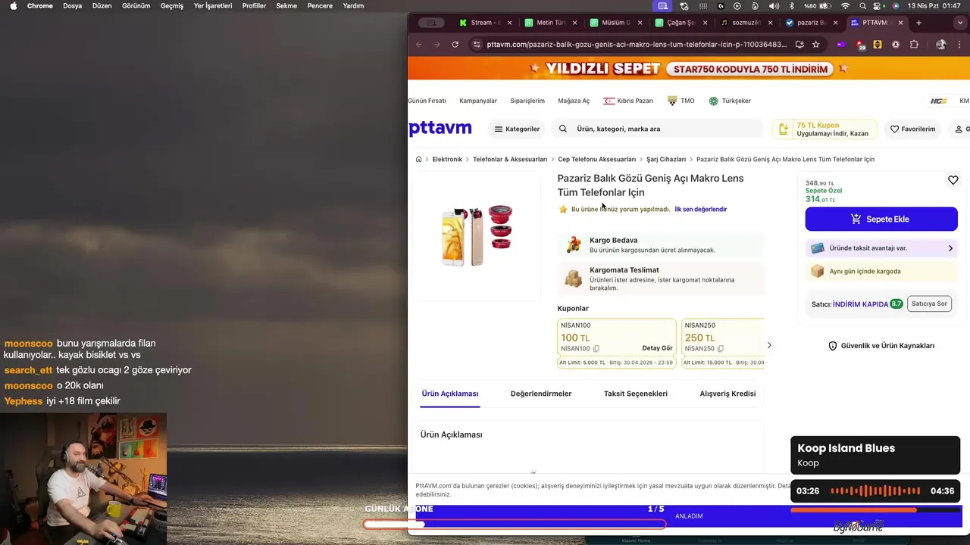Open Chrome extensions puzzle icon

[914, 45]
